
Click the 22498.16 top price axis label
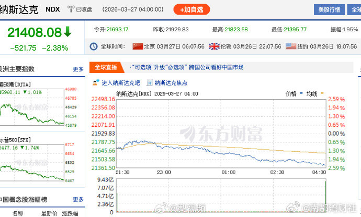tap(103, 99)
